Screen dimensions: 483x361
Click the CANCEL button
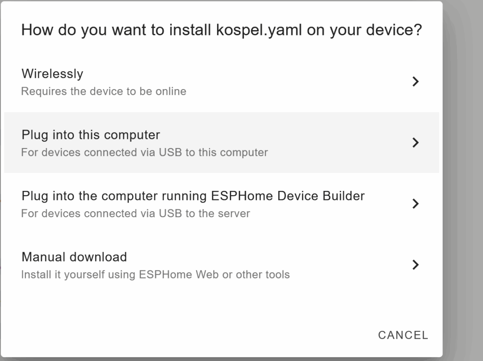point(403,335)
